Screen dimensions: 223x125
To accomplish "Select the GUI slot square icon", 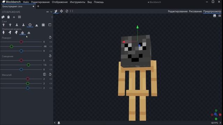I will [x=50, y=25].
